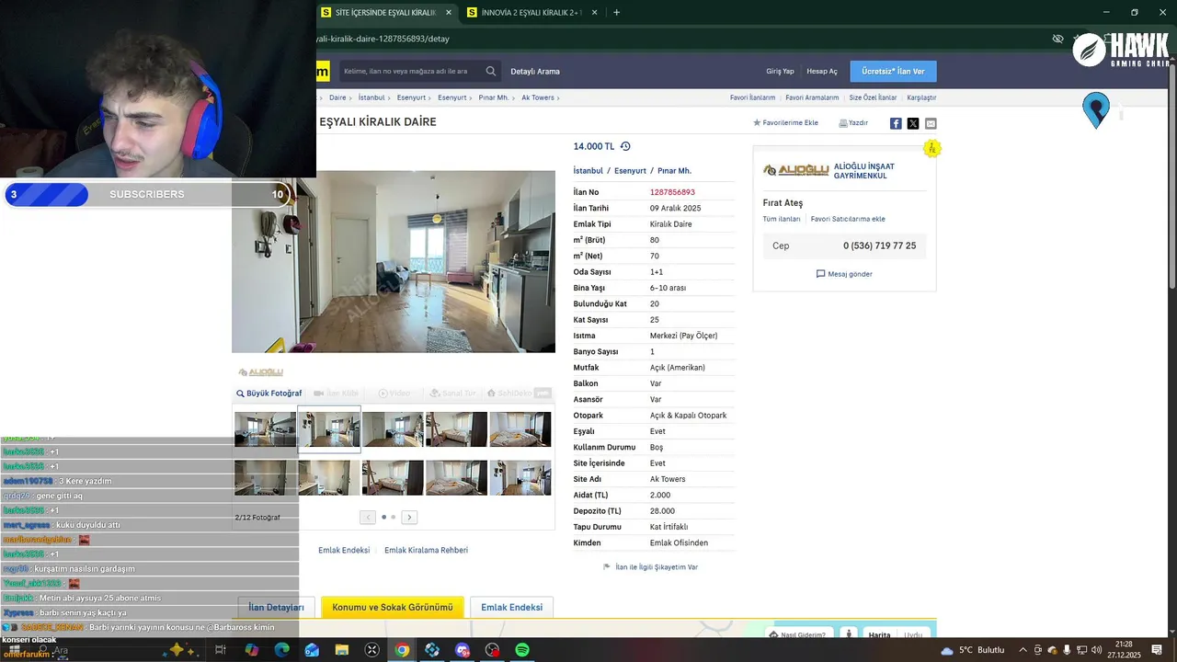Close the INNOVIA 2 browser tab
Screen dimensions: 1177x662
595,13
